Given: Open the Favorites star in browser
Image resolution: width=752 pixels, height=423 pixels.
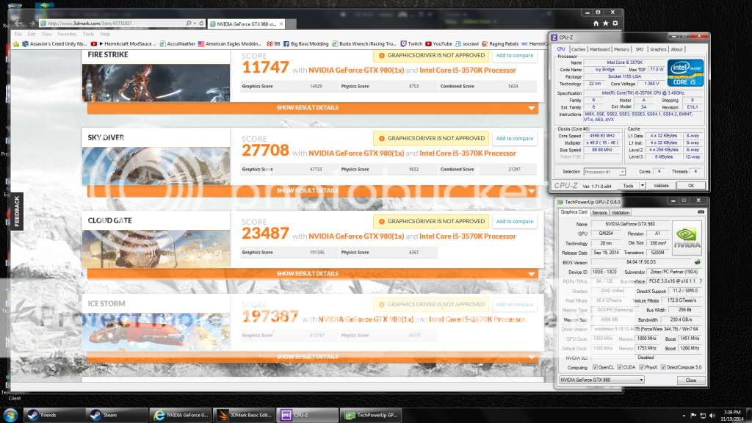Looking at the screenshot, I should point(605,23).
